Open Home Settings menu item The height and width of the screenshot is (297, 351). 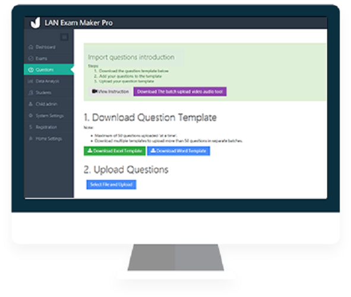[x=49, y=138]
